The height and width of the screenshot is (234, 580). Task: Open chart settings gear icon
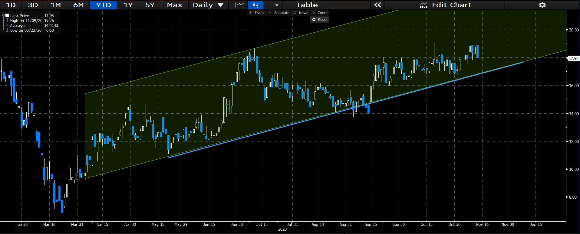click(x=542, y=5)
